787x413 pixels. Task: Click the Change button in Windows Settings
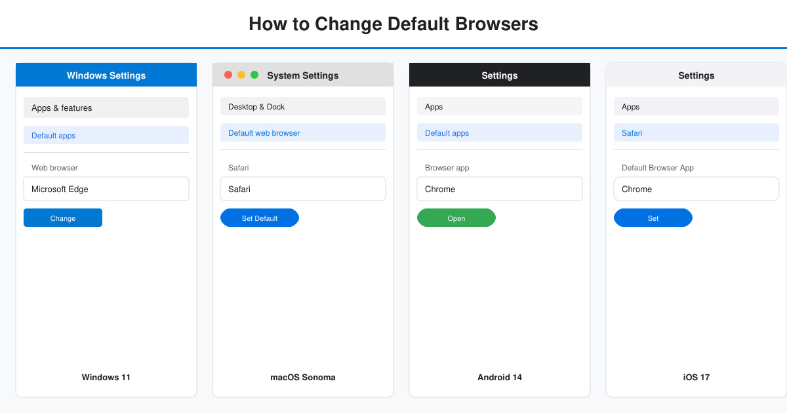click(63, 218)
